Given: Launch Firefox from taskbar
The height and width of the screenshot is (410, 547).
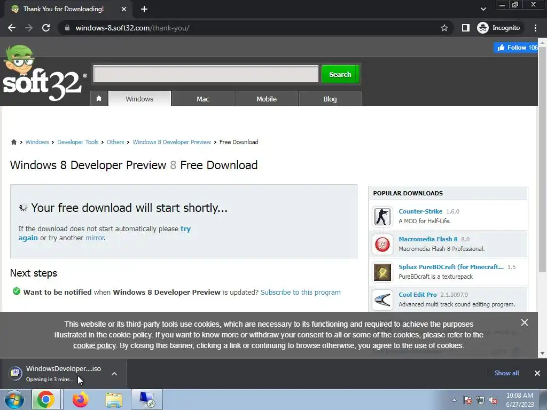Looking at the screenshot, I should pos(81,399).
